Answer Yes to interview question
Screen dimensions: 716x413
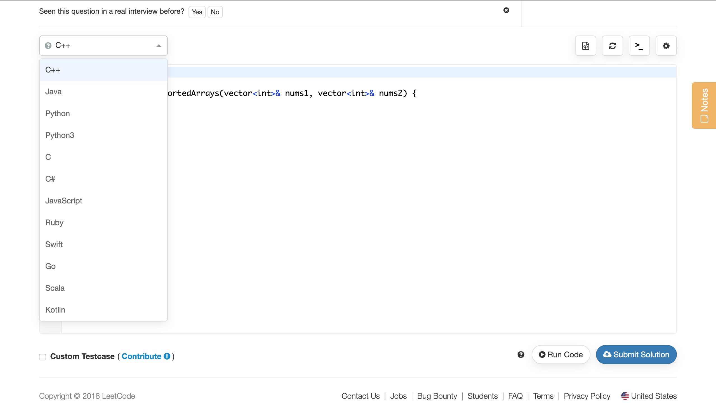click(197, 12)
